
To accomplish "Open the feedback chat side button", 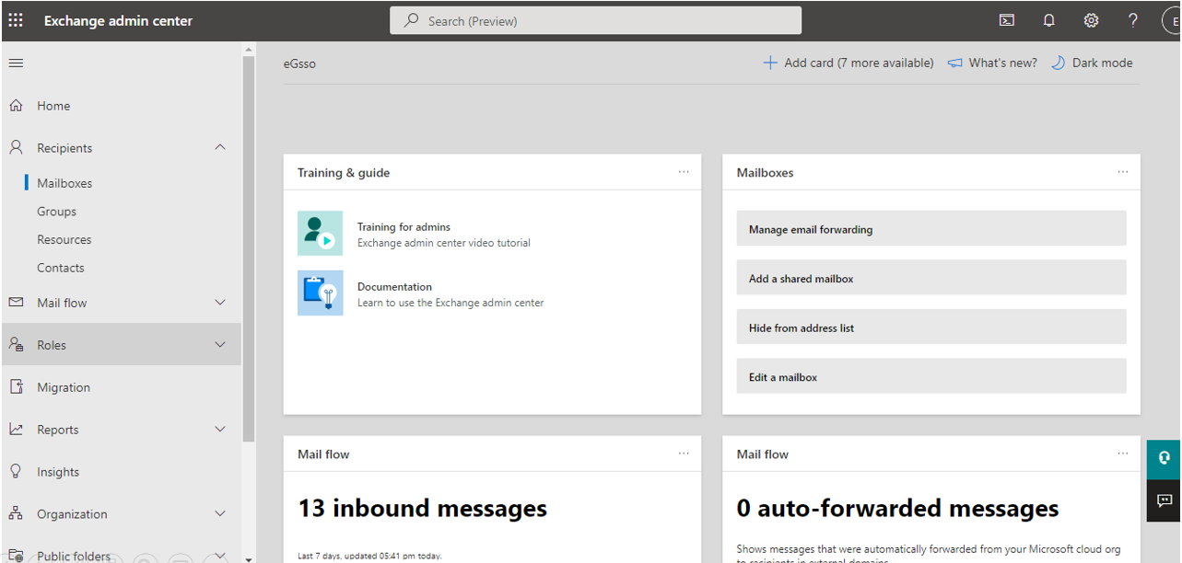I will [1164, 500].
